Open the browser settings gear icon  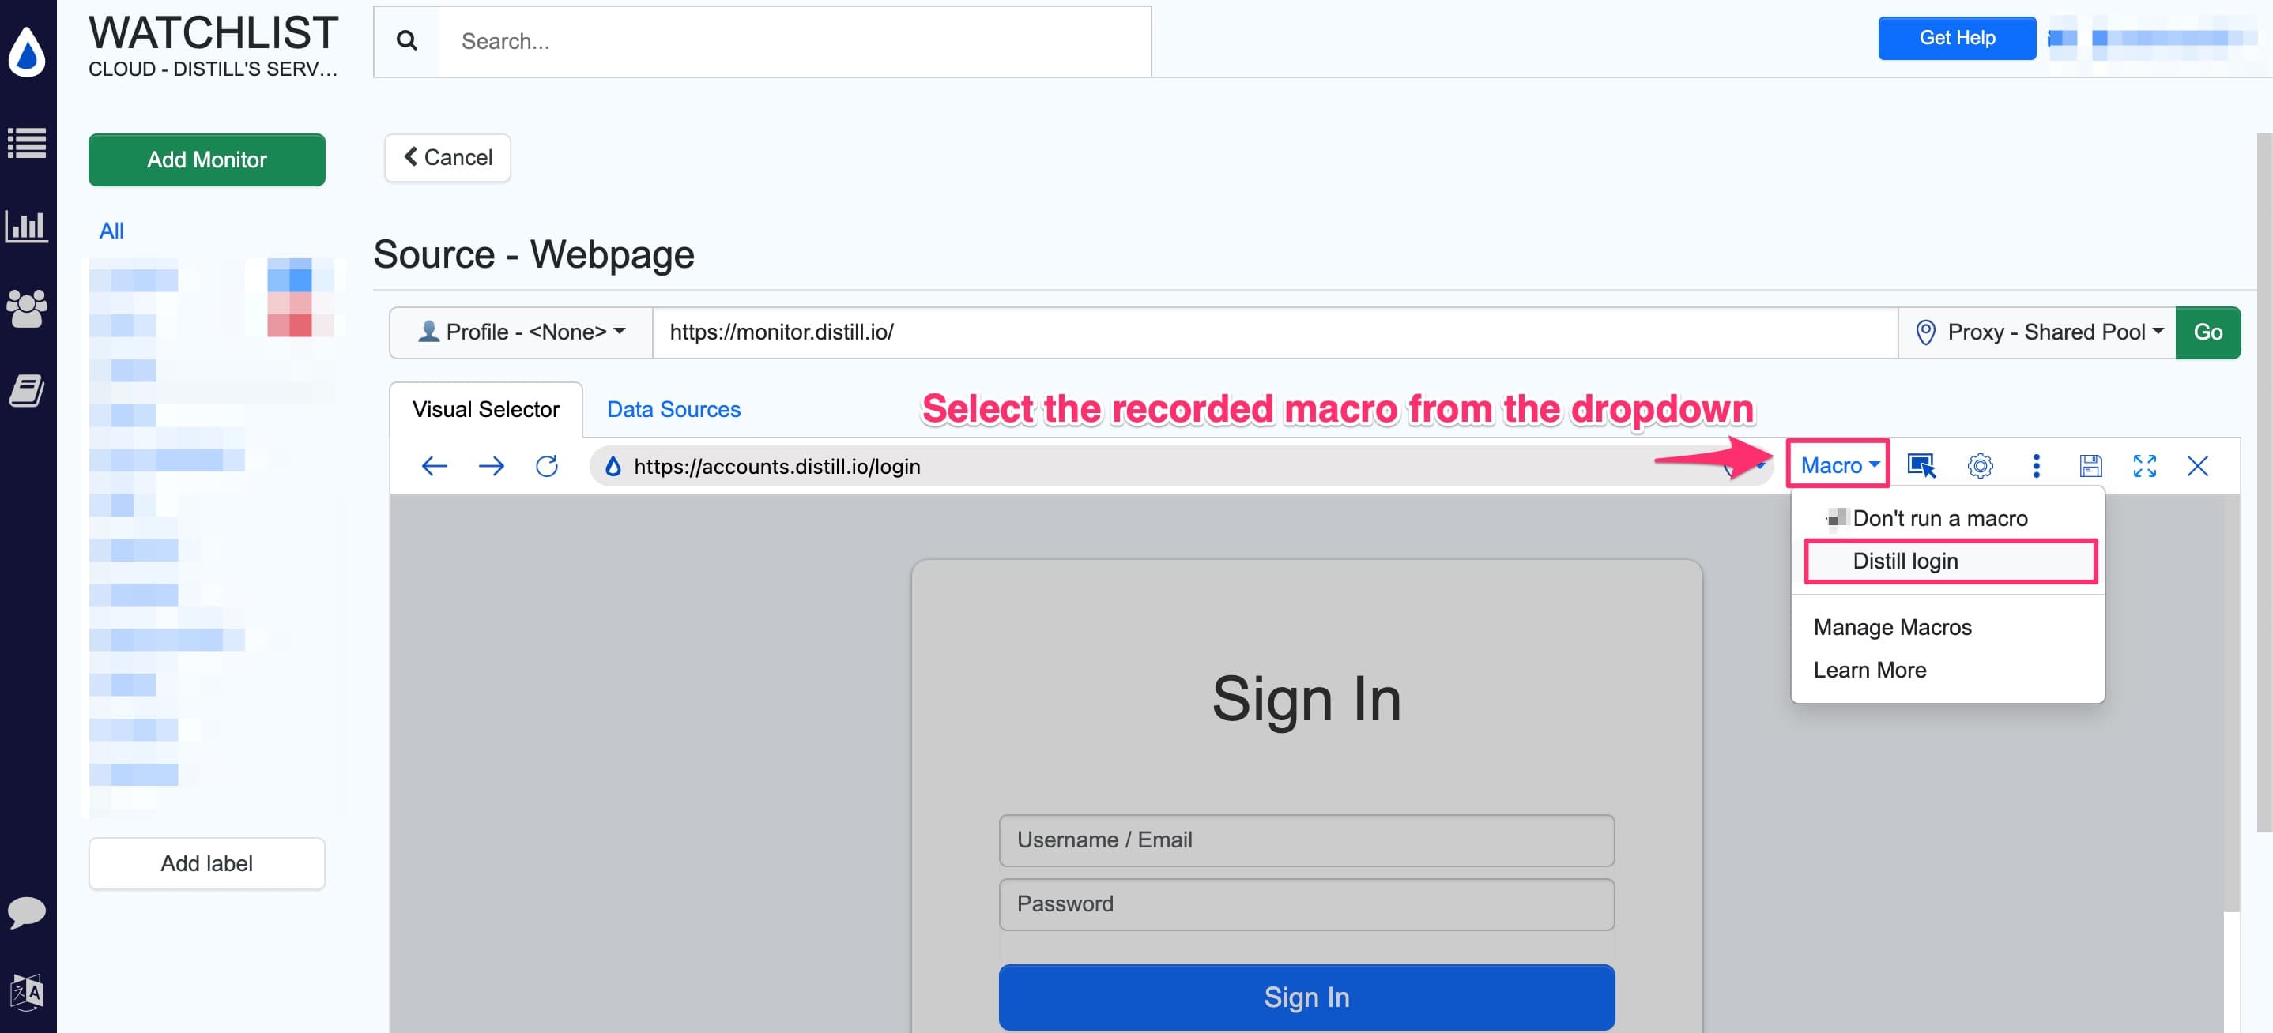(x=1980, y=465)
